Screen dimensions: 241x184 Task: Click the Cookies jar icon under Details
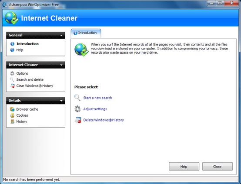12,115
